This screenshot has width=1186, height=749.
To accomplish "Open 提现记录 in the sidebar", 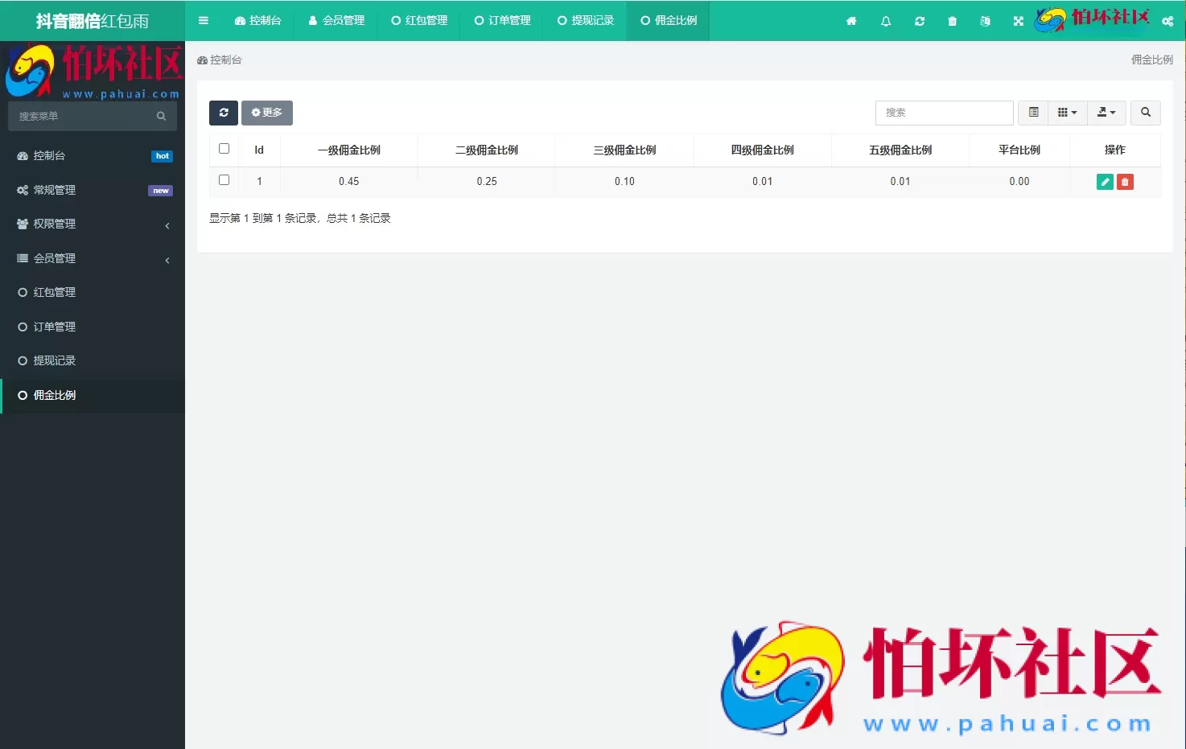I will [93, 360].
